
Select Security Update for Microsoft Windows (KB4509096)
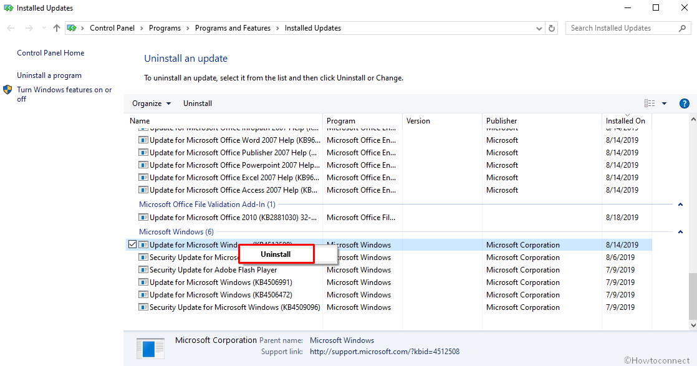tap(234, 307)
